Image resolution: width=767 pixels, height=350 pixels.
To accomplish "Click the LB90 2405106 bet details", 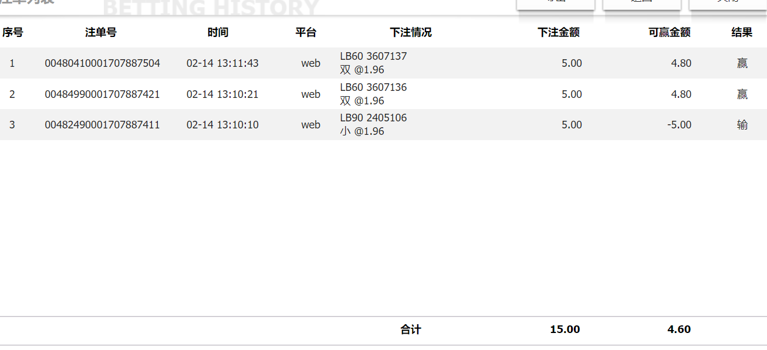I will tap(373, 118).
